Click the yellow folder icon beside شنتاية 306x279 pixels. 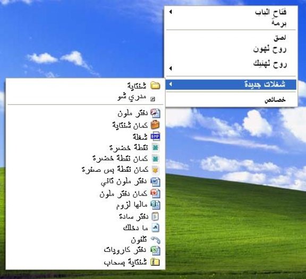point(155,86)
